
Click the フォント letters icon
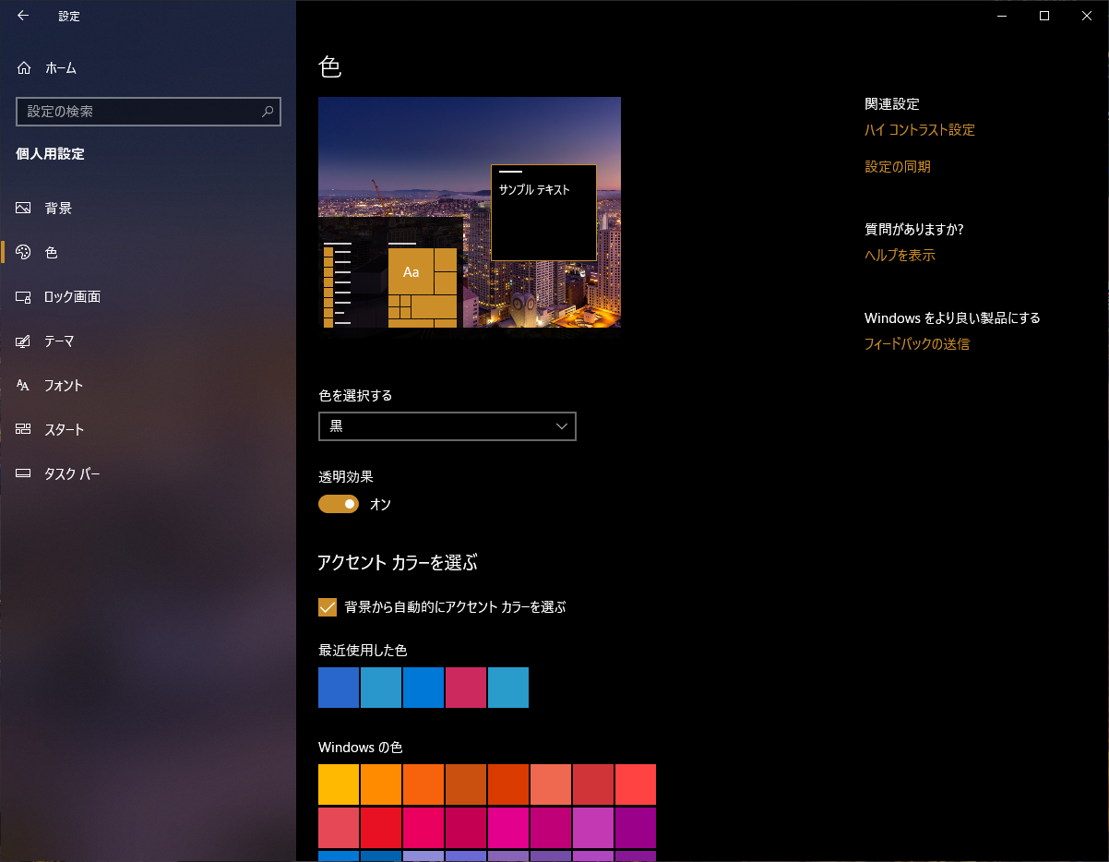(24, 385)
